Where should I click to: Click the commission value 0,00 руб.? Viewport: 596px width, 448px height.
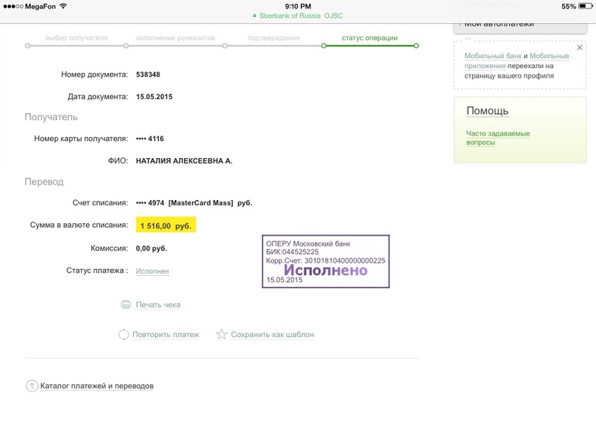[151, 248]
